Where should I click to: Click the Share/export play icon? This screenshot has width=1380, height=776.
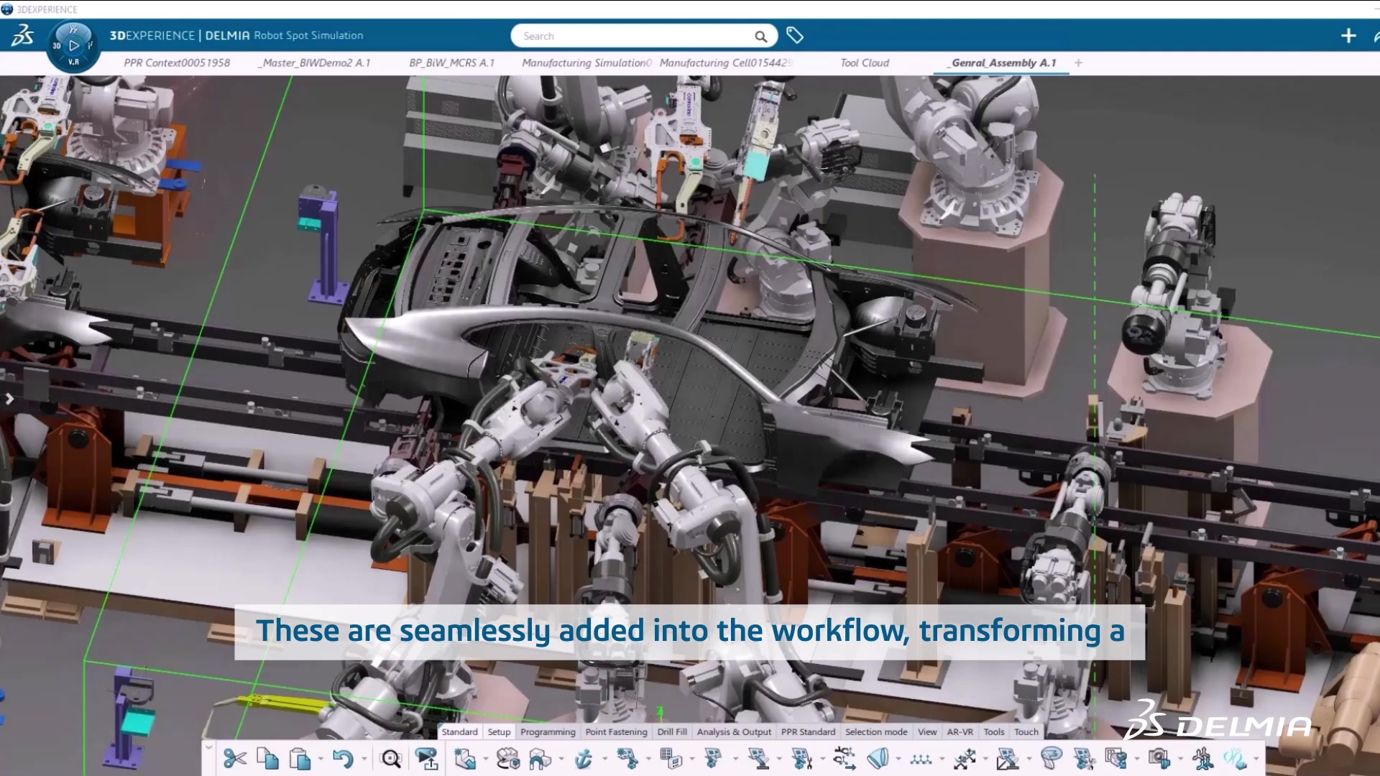tap(426, 758)
